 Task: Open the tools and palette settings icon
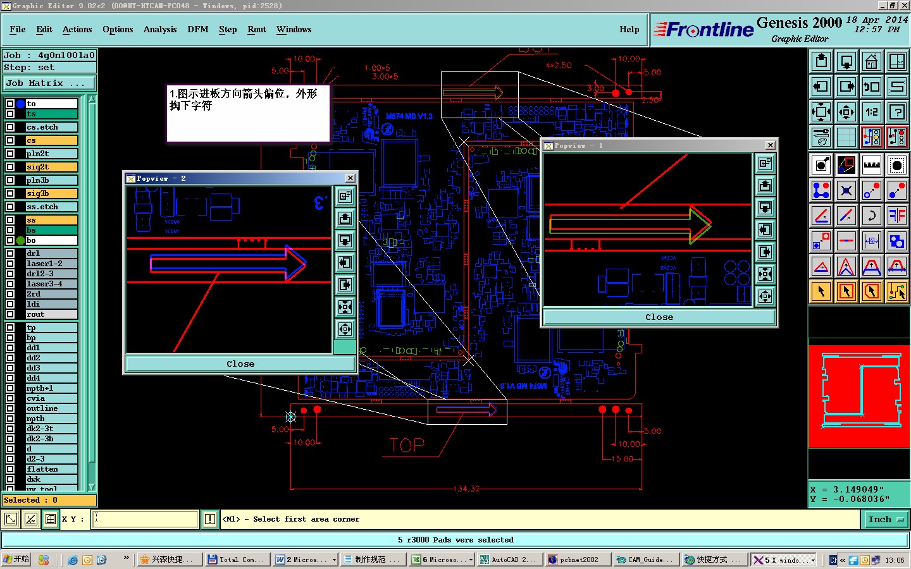[x=821, y=137]
